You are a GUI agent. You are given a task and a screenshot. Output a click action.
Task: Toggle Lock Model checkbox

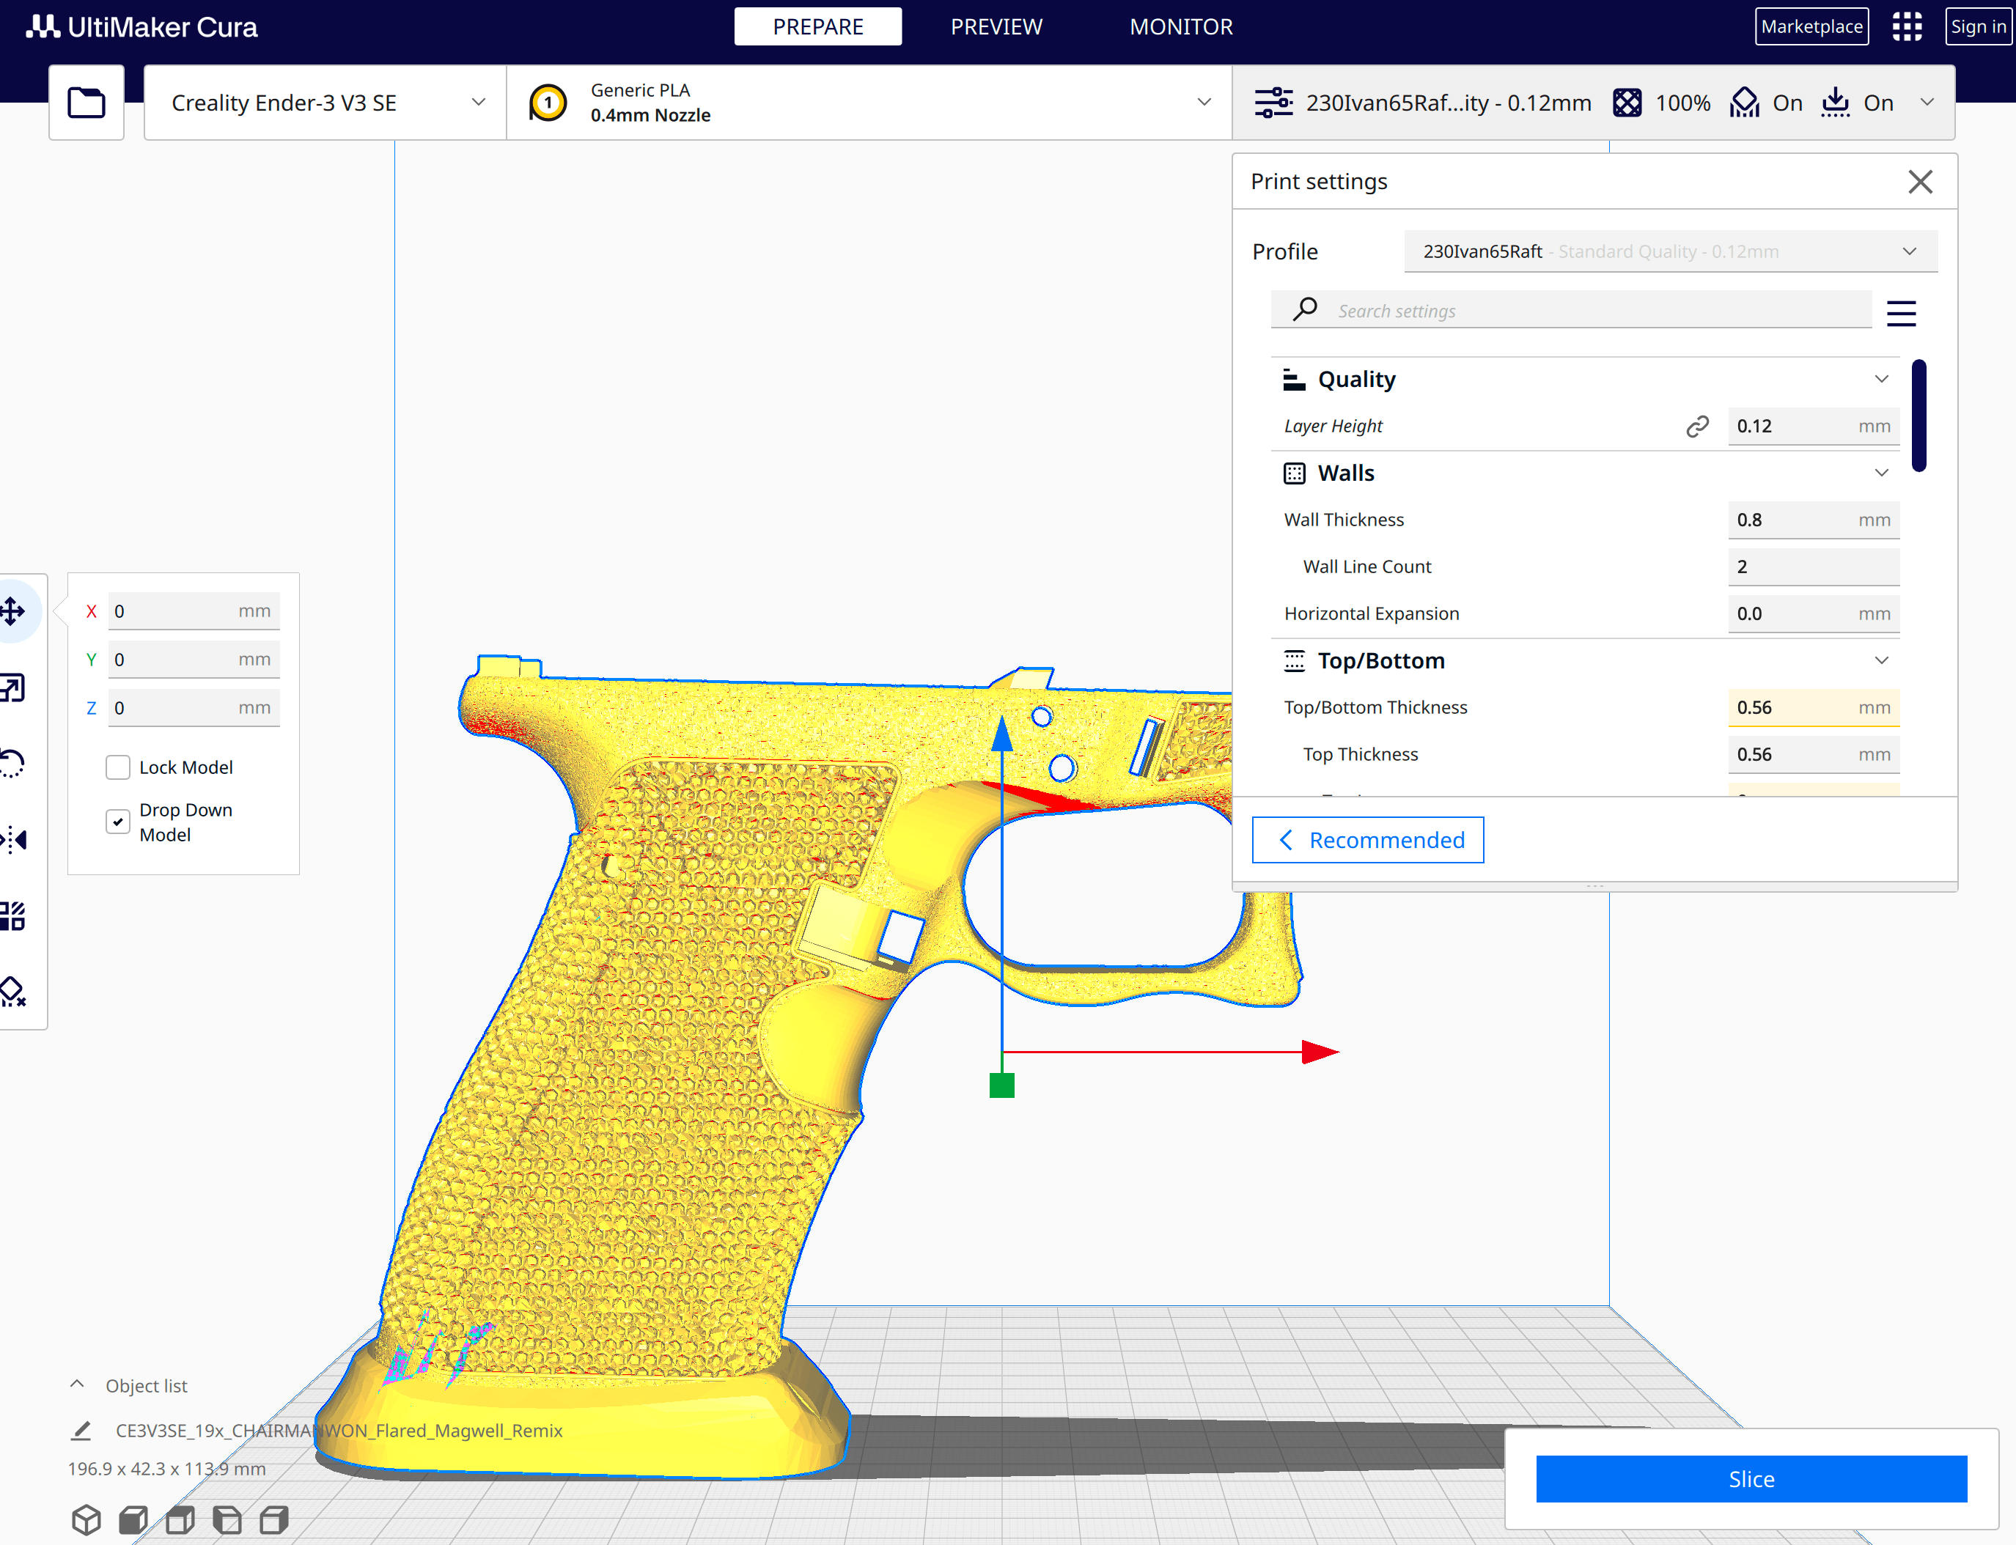coord(118,767)
